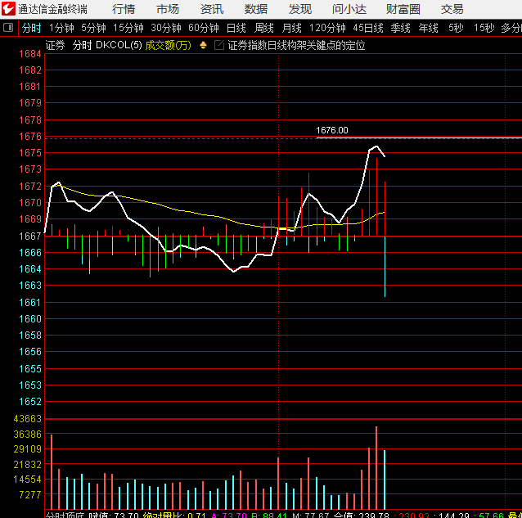Click the 1676 price axis label
The width and height of the screenshot is (522, 518).
30,137
